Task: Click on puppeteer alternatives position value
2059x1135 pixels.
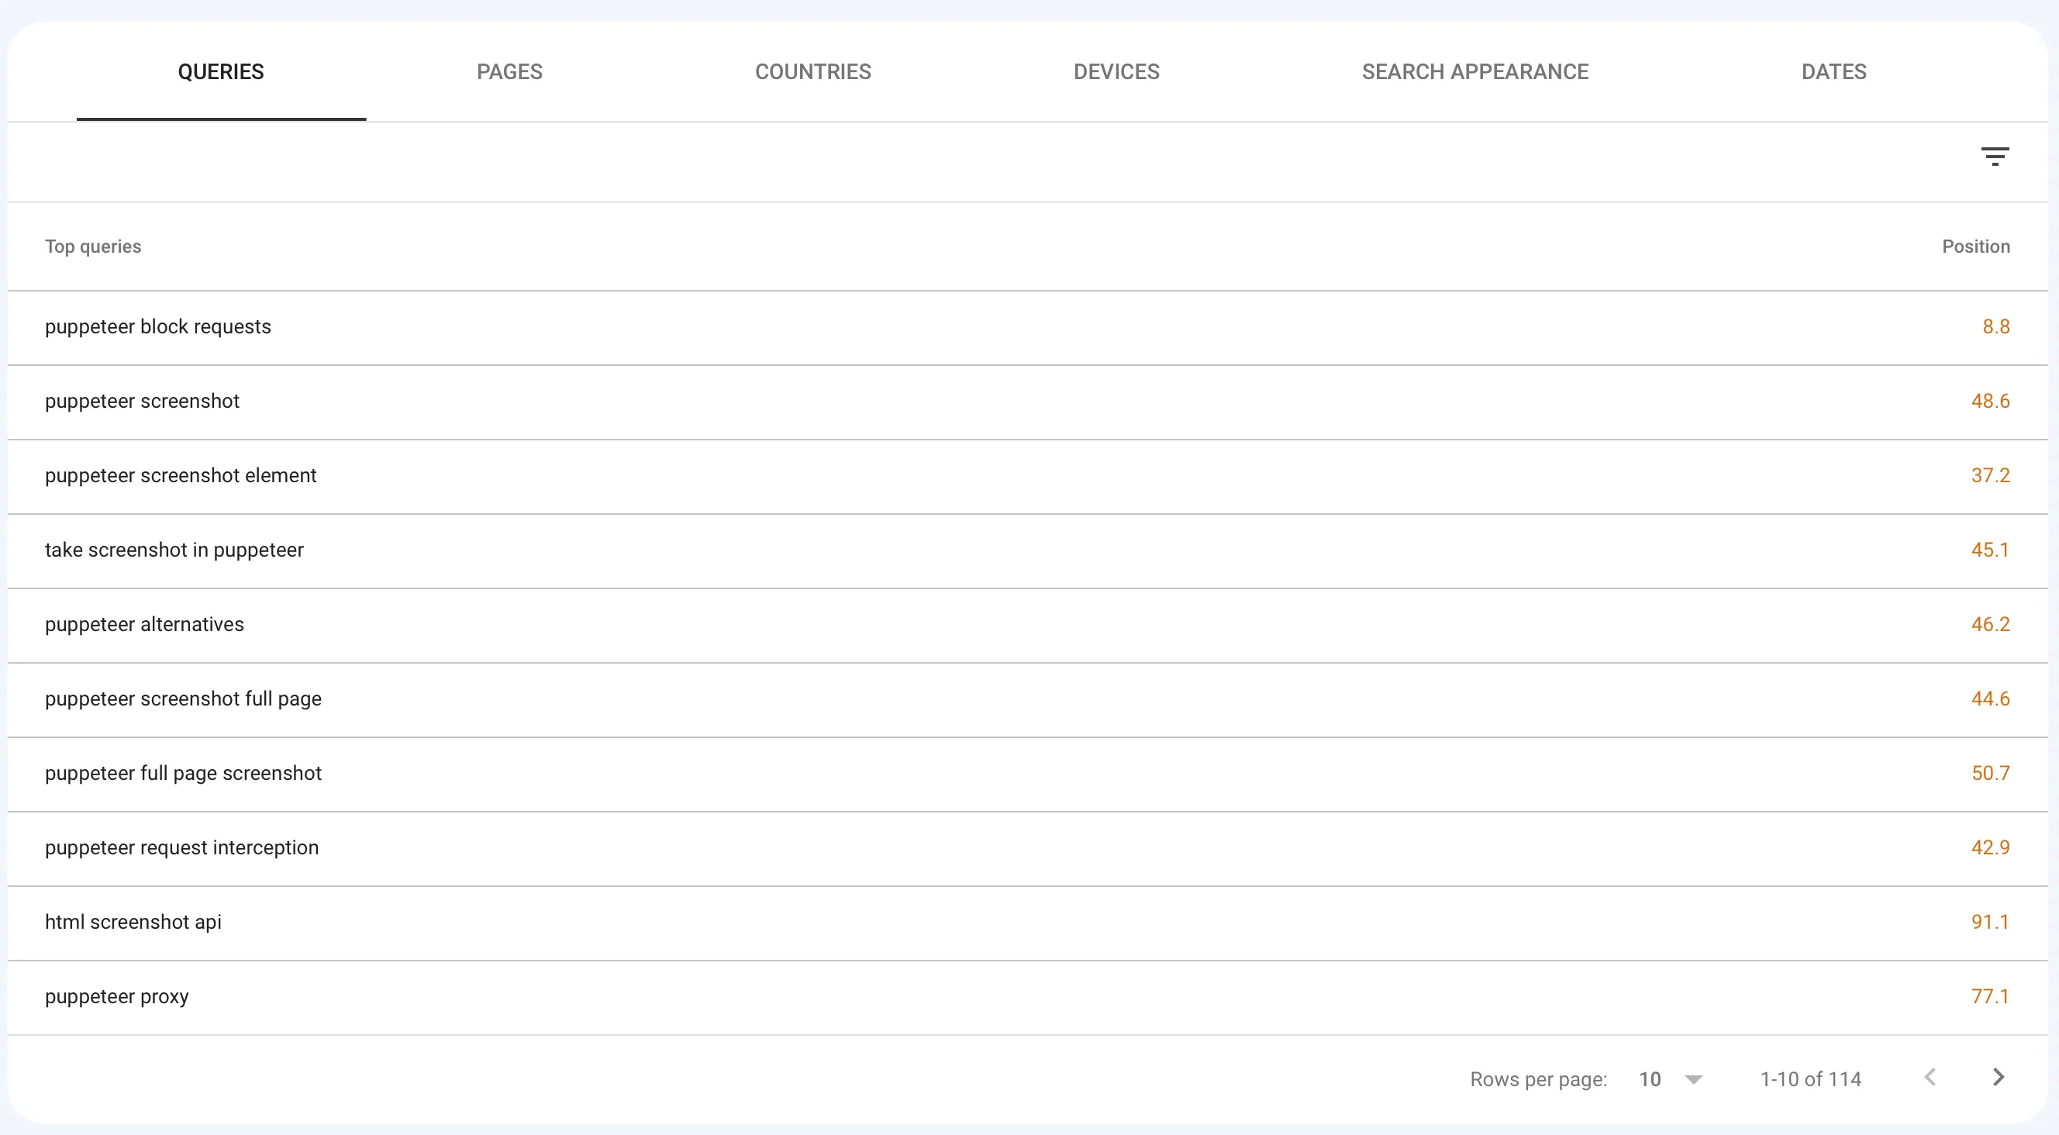Action: (x=1988, y=623)
